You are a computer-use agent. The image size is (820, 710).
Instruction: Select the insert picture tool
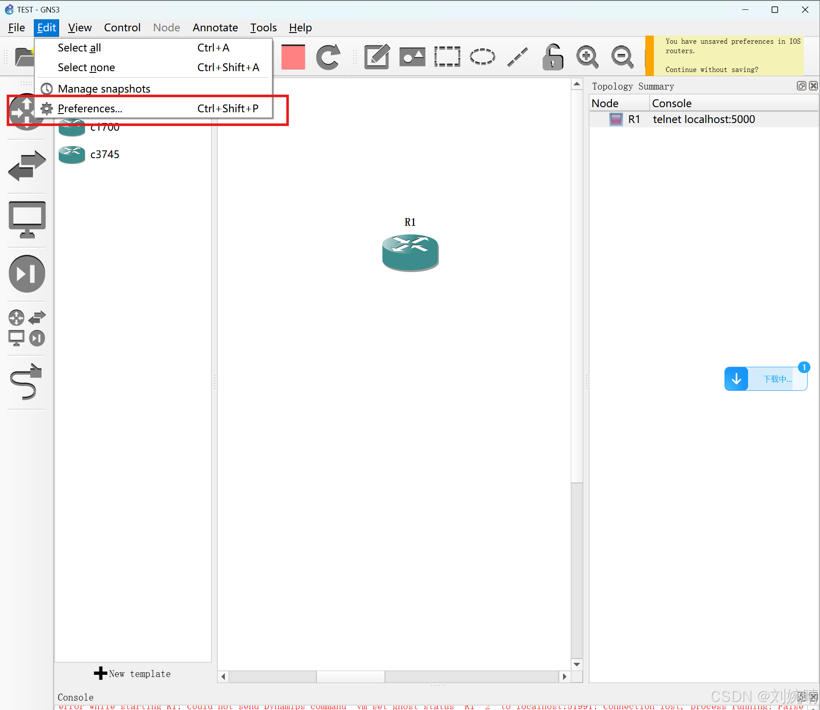click(x=412, y=57)
